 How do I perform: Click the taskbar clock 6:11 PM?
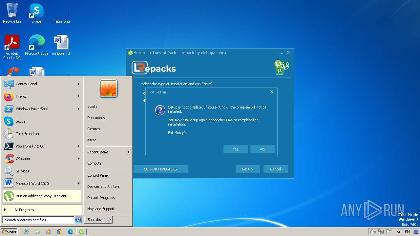pyautogui.click(x=403, y=232)
